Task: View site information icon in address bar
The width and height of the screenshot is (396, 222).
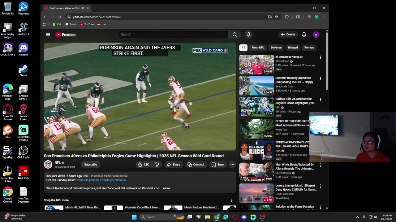Action: click(x=69, y=17)
